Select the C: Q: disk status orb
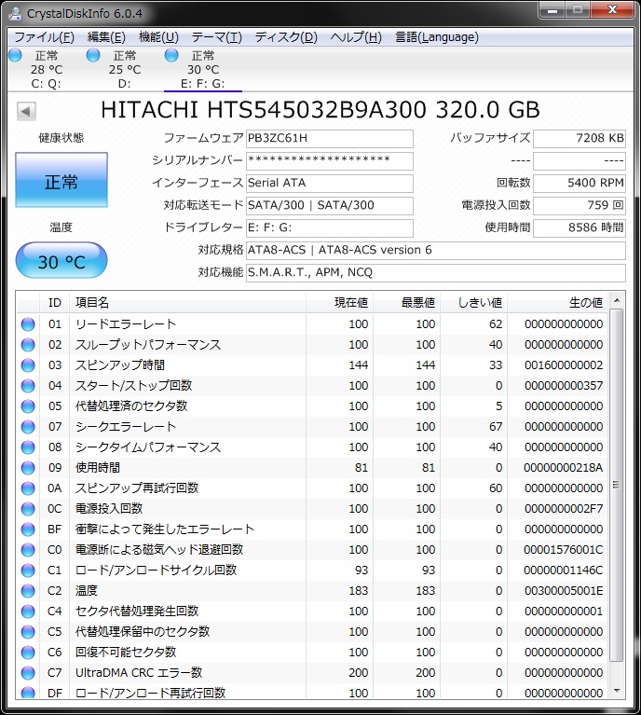The height and width of the screenshot is (715, 641). pyautogui.click(x=15, y=56)
